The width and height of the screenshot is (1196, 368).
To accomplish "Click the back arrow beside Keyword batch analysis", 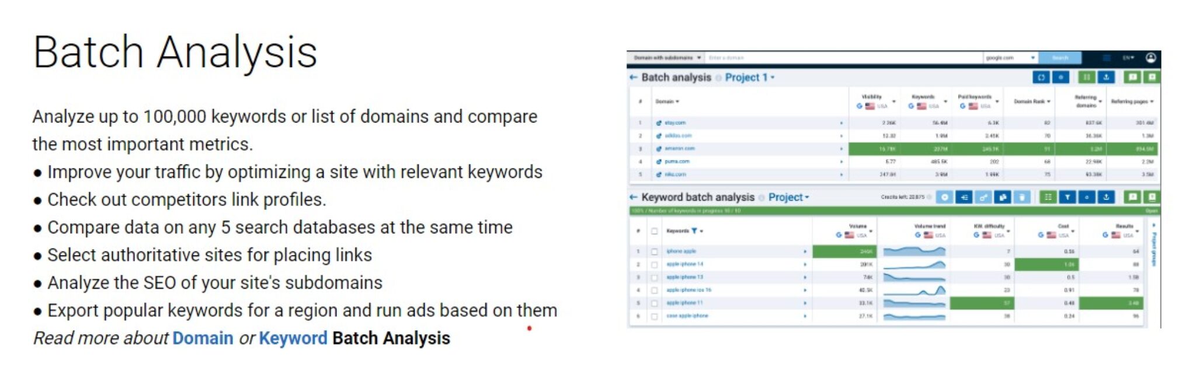I will [x=634, y=198].
